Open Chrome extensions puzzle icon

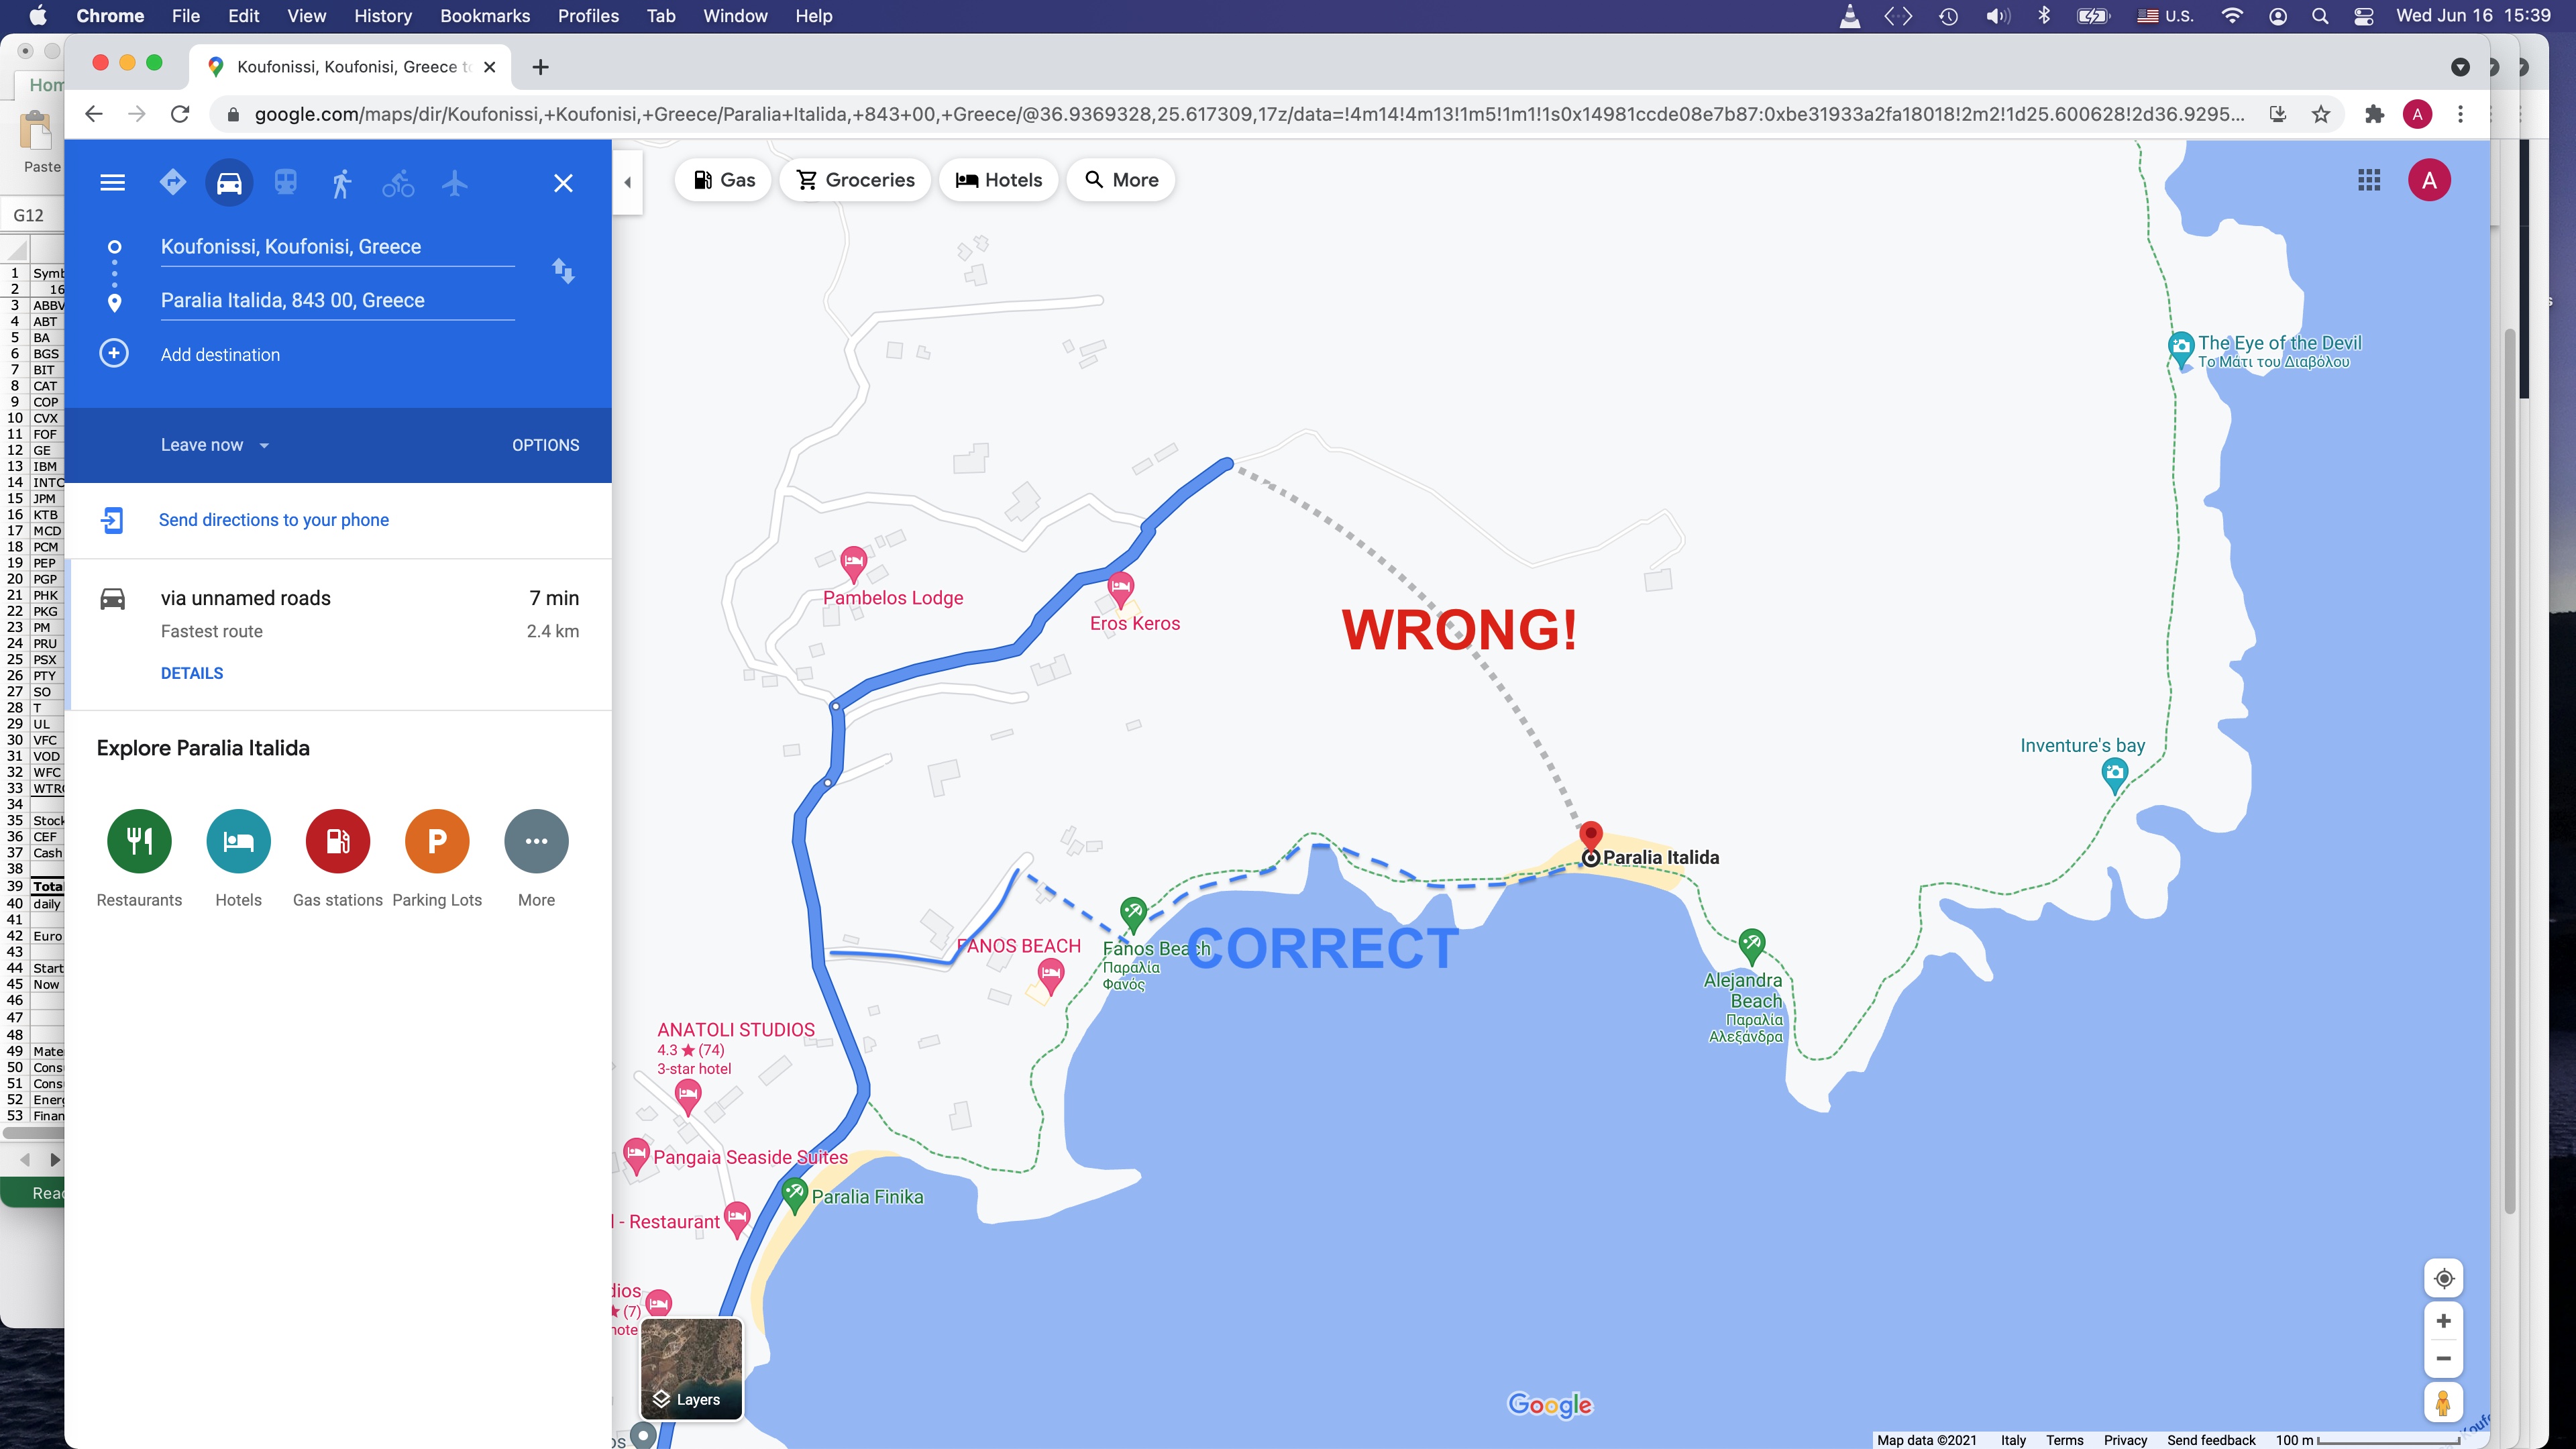[x=2374, y=114]
